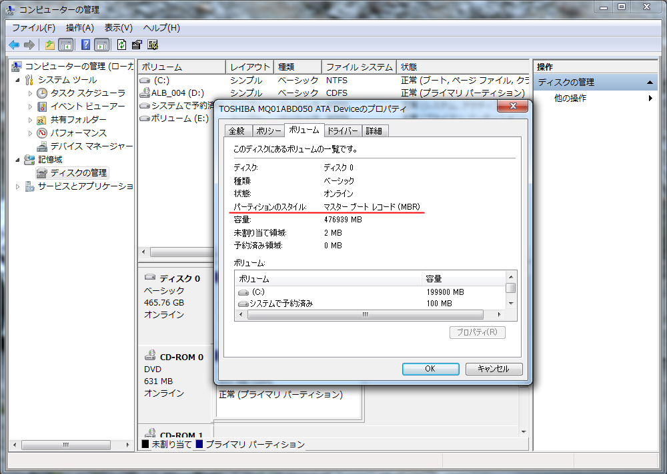The image size is (667, 474).
Task: Switch to the ドライバー tab
Action: (x=343, y=130)
